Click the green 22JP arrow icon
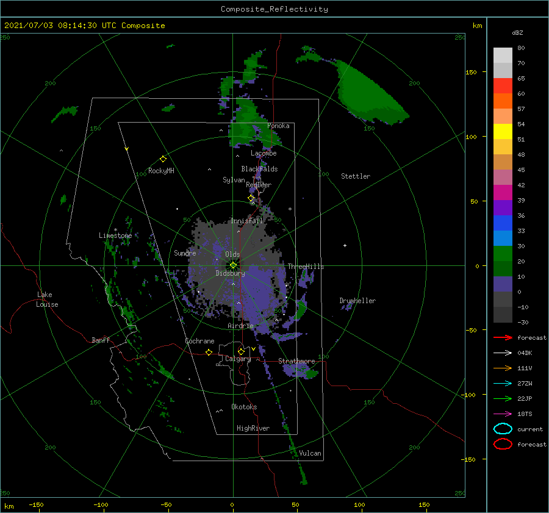 tap(503, 398)
